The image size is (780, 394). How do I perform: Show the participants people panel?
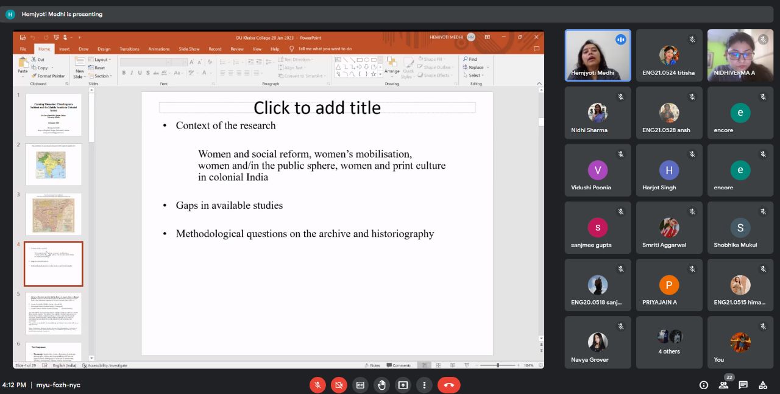(723, 385)
